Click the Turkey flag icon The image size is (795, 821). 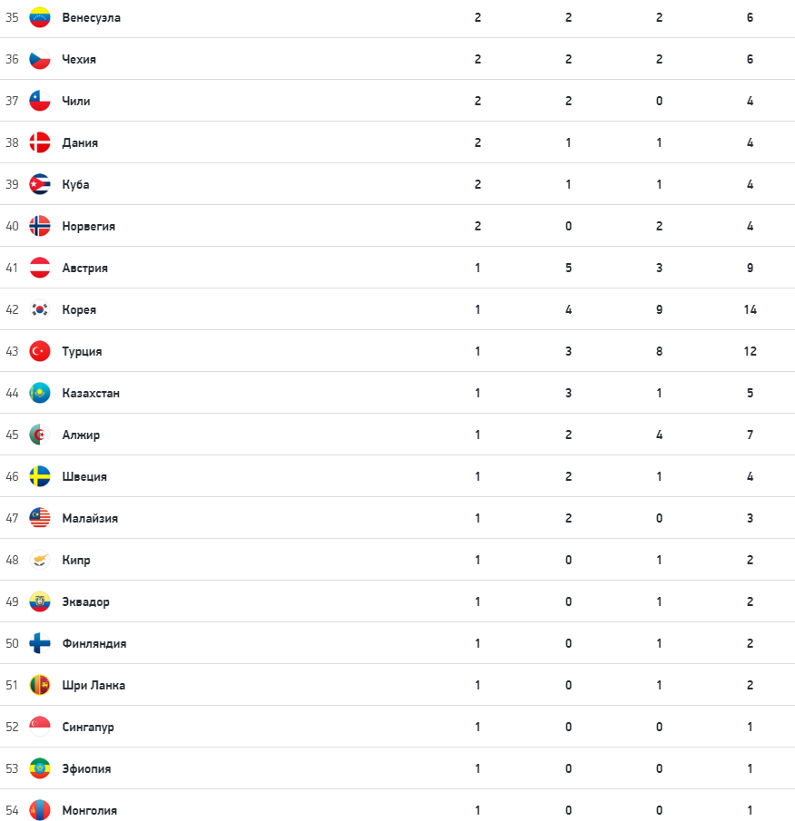tap(40, 351)
